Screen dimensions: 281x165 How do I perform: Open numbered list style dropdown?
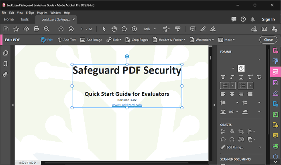pos(250,86)
